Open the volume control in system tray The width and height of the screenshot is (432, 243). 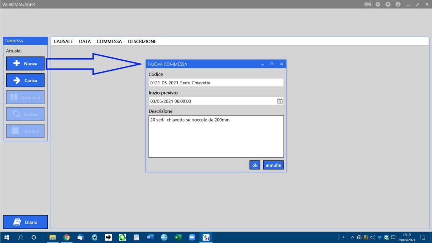pyautogui.click(x=373, y=237)
